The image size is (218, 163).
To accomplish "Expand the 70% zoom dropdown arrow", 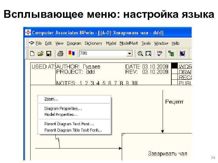I will [x=130, y=53].
